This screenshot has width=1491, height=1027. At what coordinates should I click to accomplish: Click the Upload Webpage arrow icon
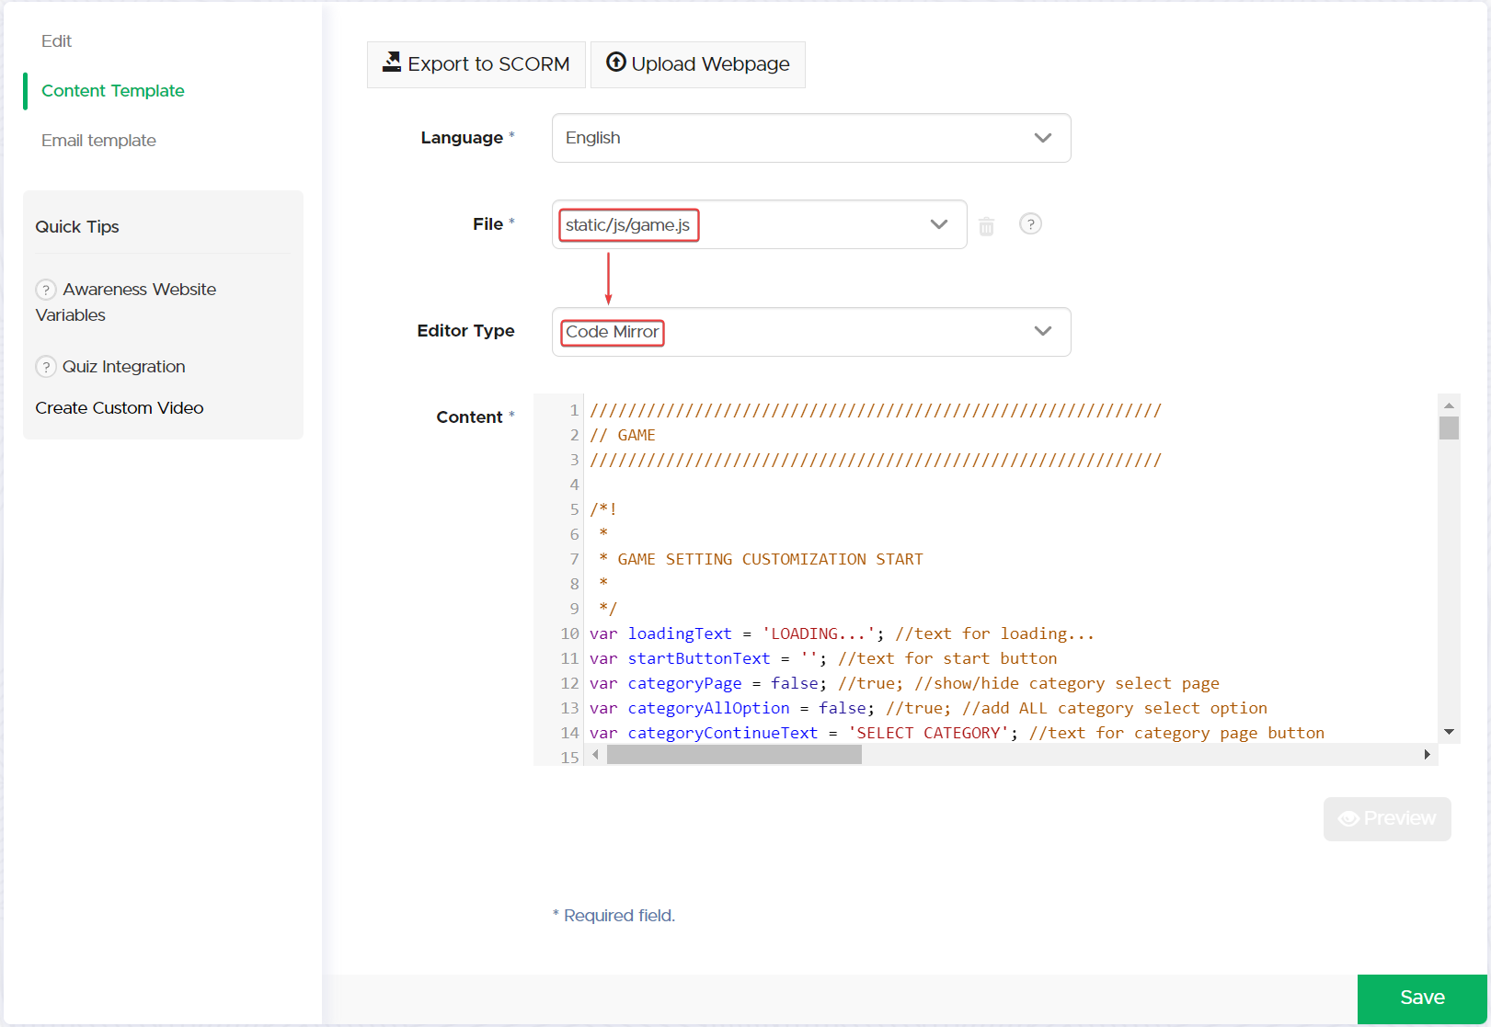coord(616,63)
